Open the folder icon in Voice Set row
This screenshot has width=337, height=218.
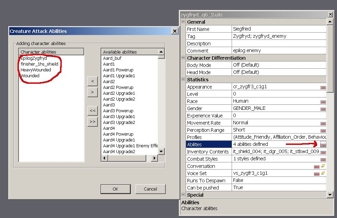click(323, 173)
